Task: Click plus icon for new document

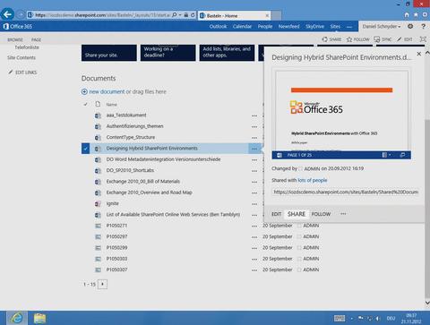Action: 84,91
